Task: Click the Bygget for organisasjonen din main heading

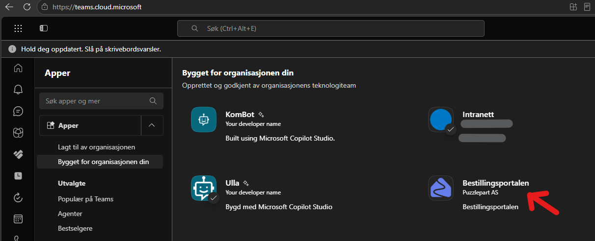Action: (x=238, y=73)
